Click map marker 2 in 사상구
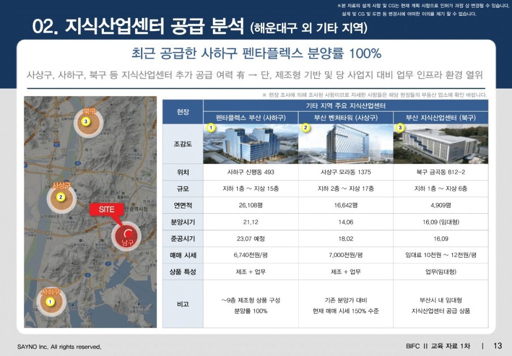This screenshot has width=512, height=356. click(x=60, y=197)
